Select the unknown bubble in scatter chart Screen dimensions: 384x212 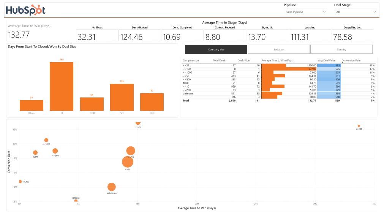click(111, 187)
